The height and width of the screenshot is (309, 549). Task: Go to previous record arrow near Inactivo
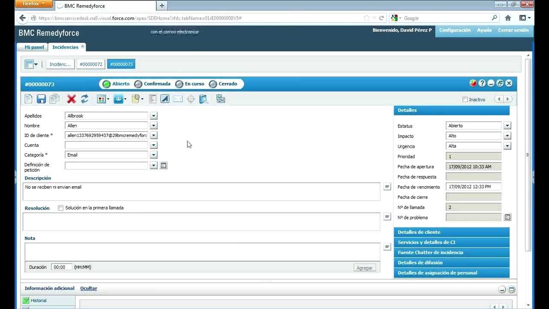[499, 99]
